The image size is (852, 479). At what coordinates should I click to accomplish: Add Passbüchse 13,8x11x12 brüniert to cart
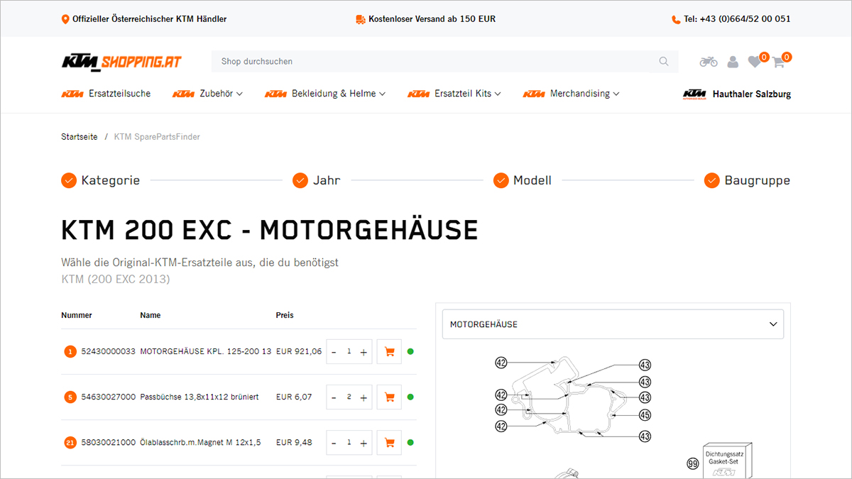point(389,397)
